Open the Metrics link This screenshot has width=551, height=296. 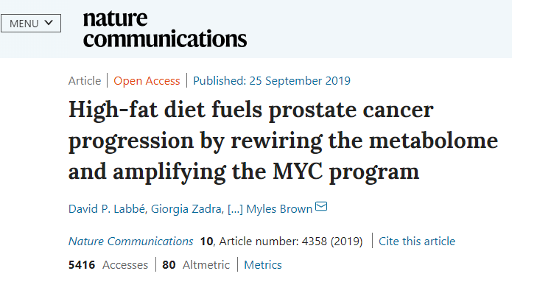coord(262,265)
